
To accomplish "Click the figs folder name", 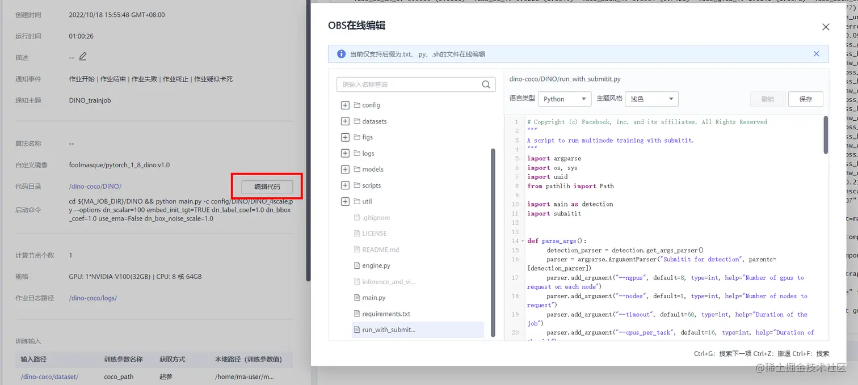I will 368,137.
